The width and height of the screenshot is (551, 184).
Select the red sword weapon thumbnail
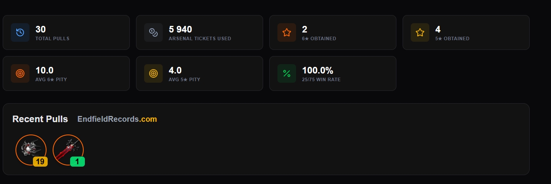[x=67, y=149]
